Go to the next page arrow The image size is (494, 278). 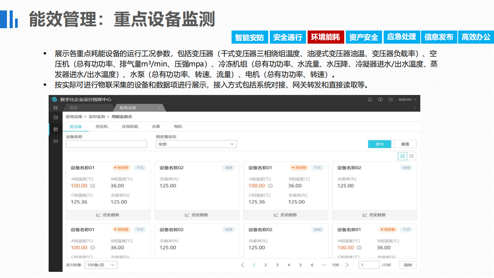tap(347, 265)
